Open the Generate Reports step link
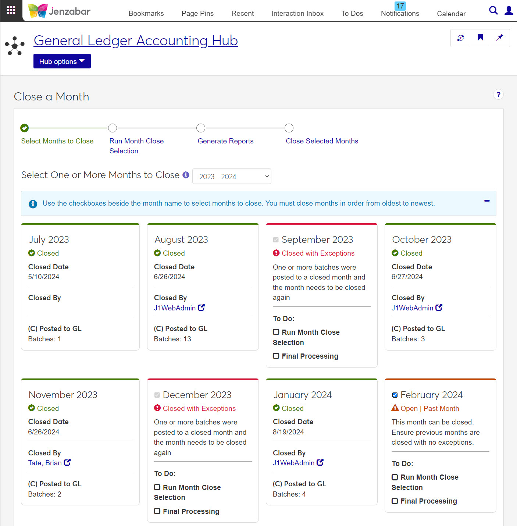Screen dimensions: 517x526 point(225,141)
